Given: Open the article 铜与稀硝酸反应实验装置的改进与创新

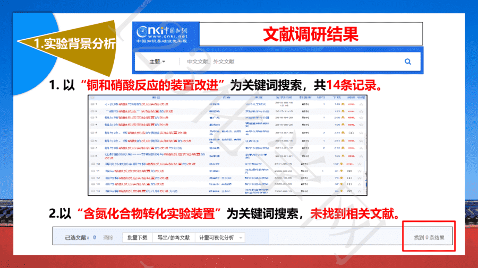Looking at the screenshot, I should click(x=143, y=148).
